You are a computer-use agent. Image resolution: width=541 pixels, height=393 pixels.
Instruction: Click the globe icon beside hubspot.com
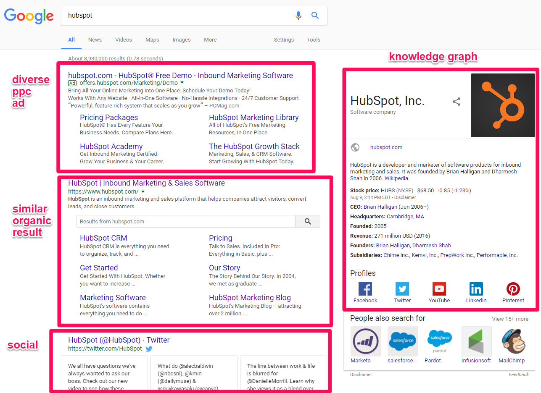pos(355,147)
